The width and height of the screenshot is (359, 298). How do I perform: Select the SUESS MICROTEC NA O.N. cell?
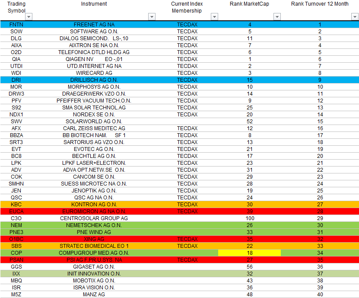point(94,184)
